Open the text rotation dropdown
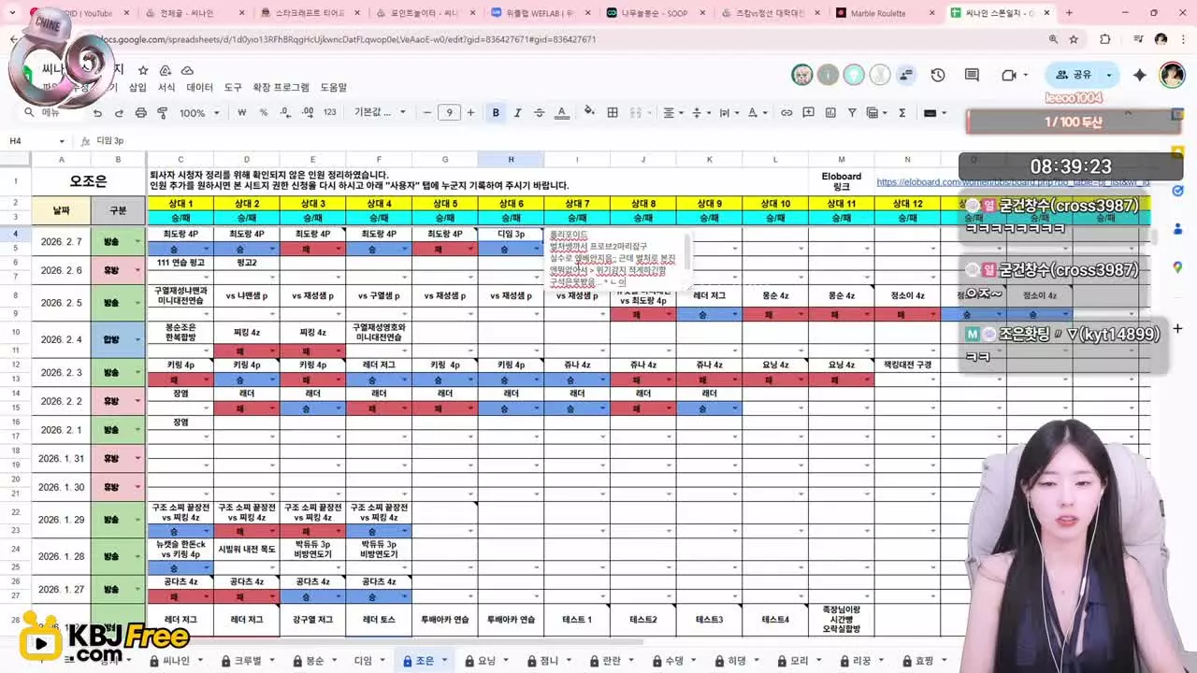 756,113
